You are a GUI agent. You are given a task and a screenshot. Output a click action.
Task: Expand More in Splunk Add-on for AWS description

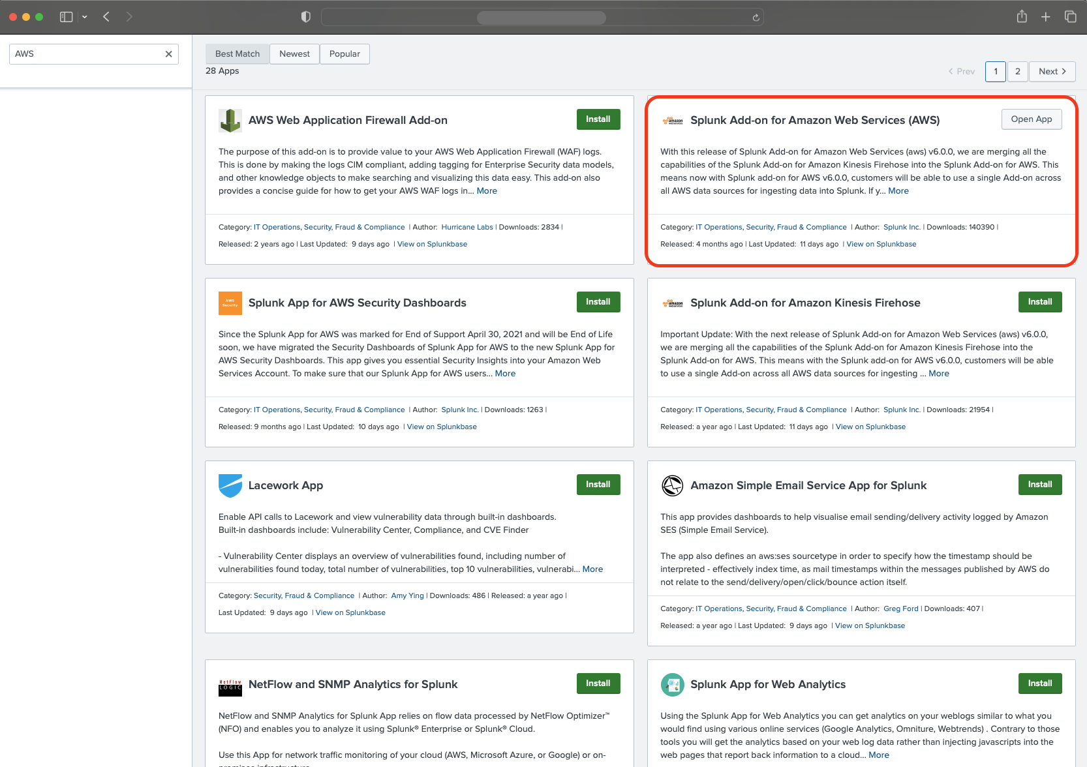click(x=898, y=191)
